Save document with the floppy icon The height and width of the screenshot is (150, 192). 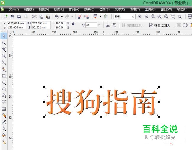[19, 17]
